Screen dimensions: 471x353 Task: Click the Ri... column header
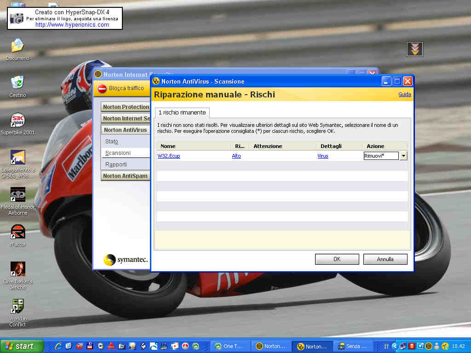coord(240,146)
